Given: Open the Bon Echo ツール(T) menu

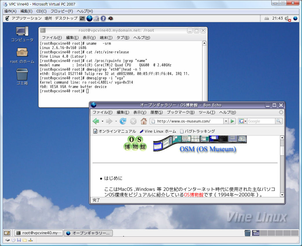Looking at the screenshot, I should tap(207, 112).
